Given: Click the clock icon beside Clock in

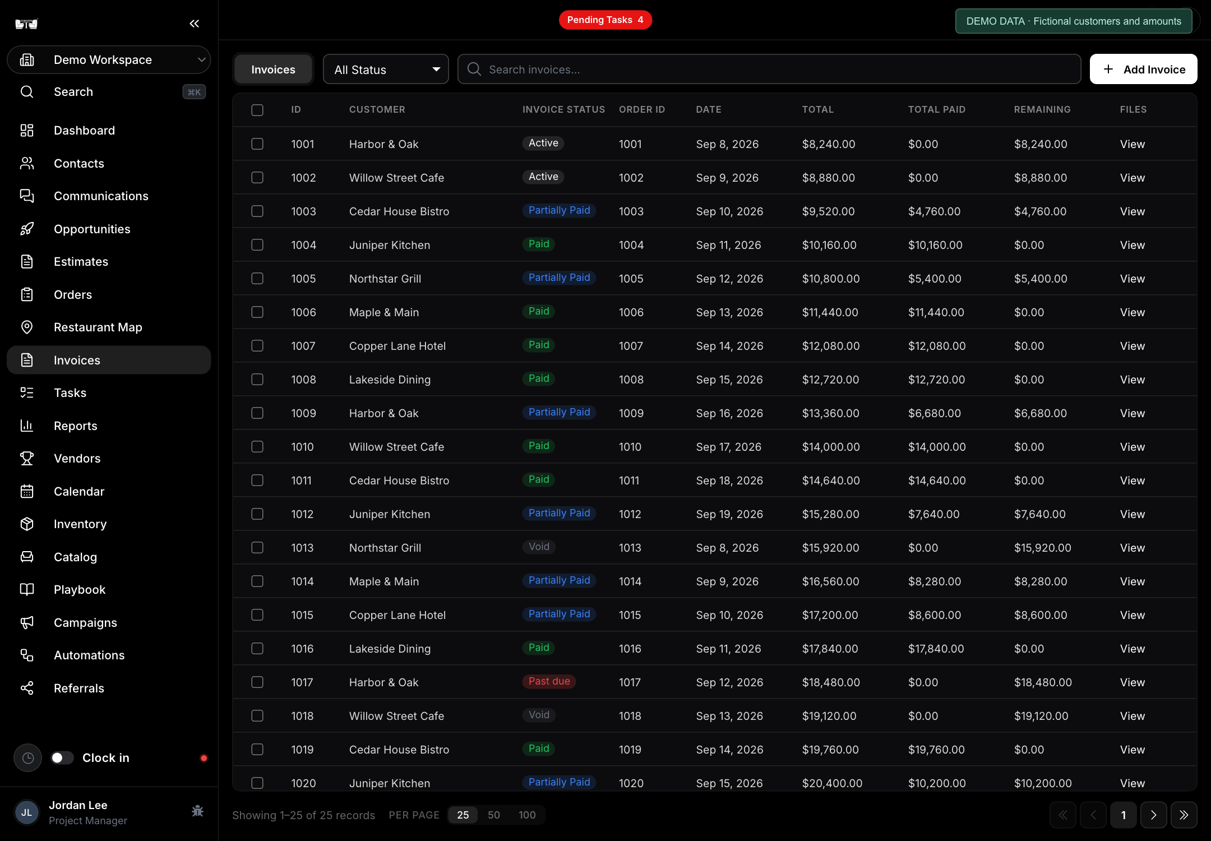Looking at the screenshot, I should pos(28,758).
